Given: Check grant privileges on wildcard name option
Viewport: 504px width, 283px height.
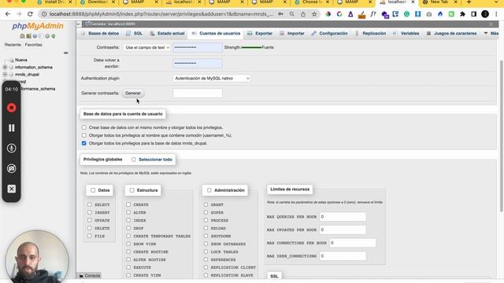Looking at the screenshot, I should (84, 135).
